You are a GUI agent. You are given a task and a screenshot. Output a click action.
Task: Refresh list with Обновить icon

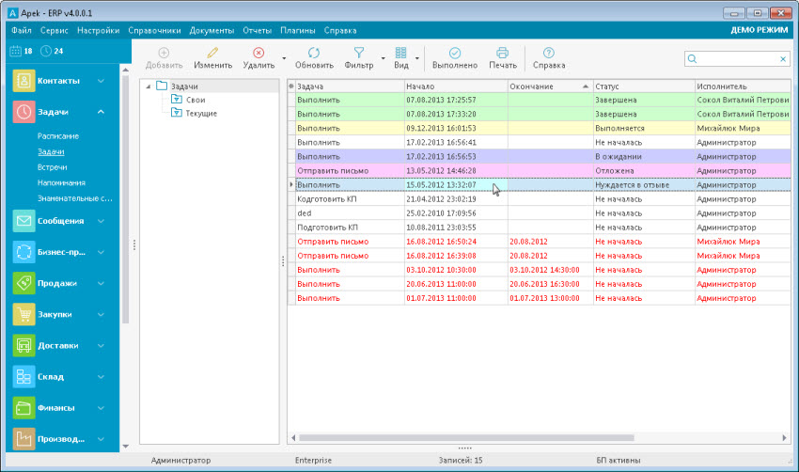click(313, 54)
